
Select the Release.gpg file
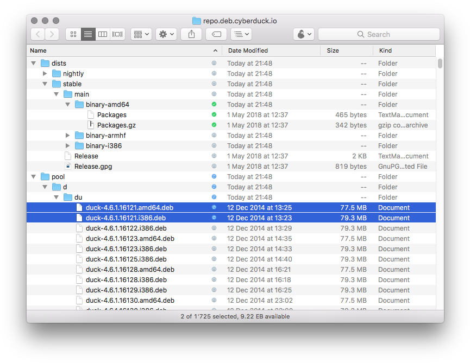pyautogui.click(x=231, y=167)
